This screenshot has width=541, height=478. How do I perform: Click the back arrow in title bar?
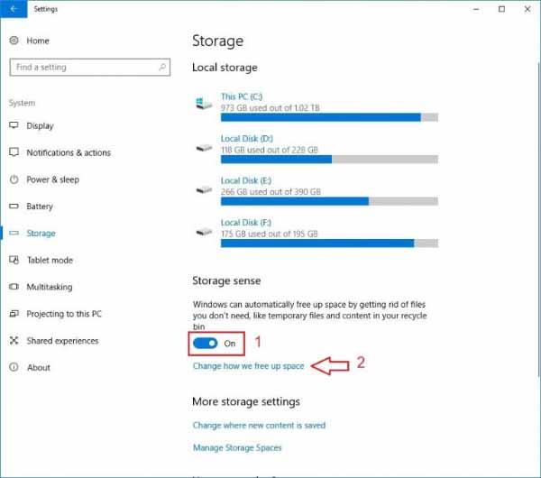[14, 9]
